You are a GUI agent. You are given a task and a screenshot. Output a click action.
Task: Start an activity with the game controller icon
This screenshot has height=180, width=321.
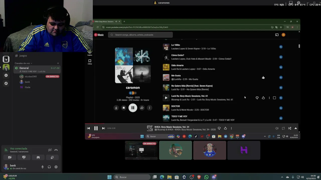(38, 157)
